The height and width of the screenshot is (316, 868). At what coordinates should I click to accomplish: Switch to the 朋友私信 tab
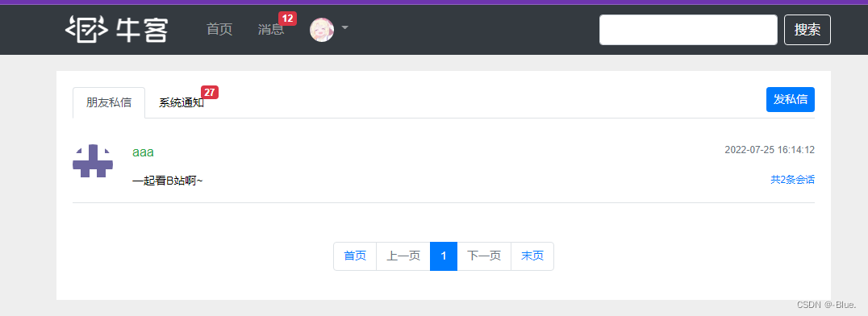(109, 102)
